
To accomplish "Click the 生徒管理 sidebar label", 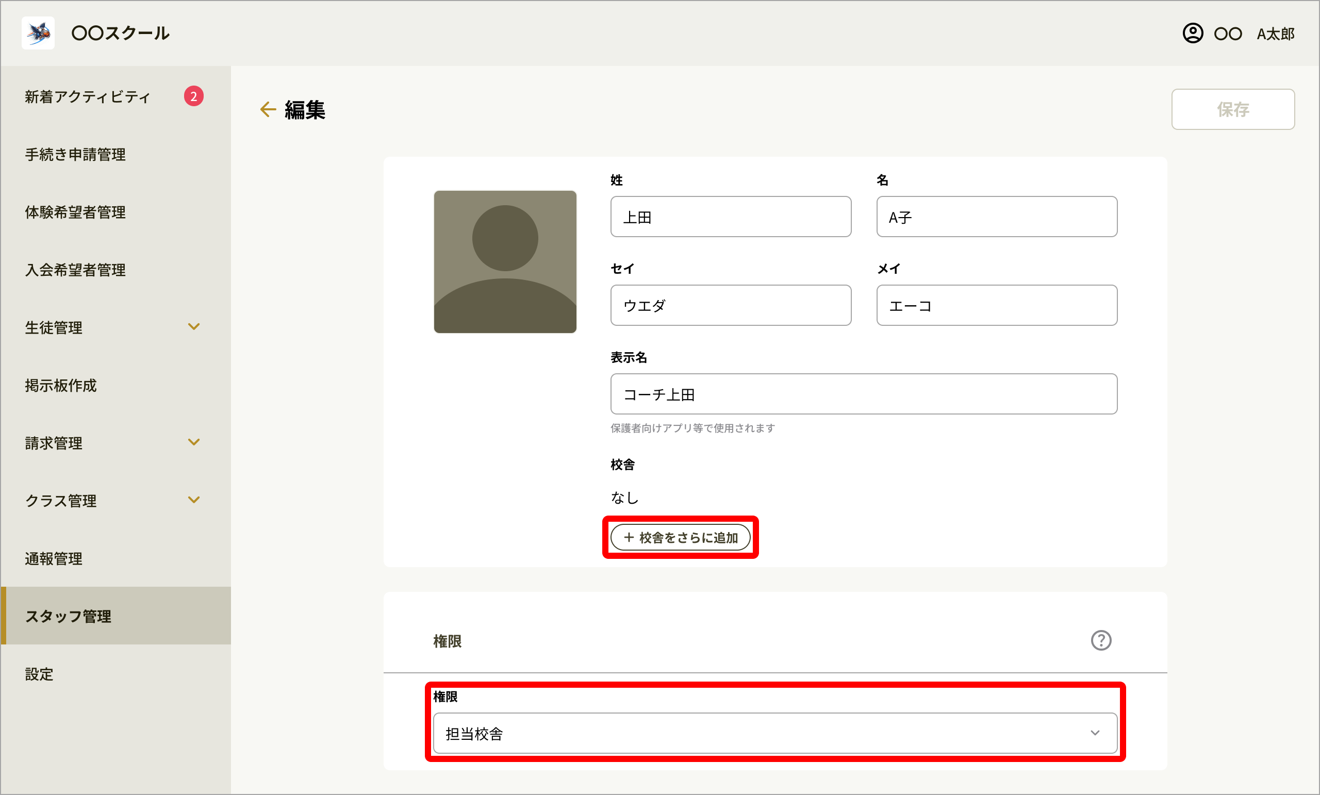I will tap(54, 327).
